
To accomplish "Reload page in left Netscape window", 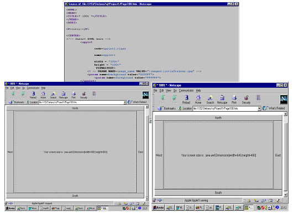I will click(33, 95).
